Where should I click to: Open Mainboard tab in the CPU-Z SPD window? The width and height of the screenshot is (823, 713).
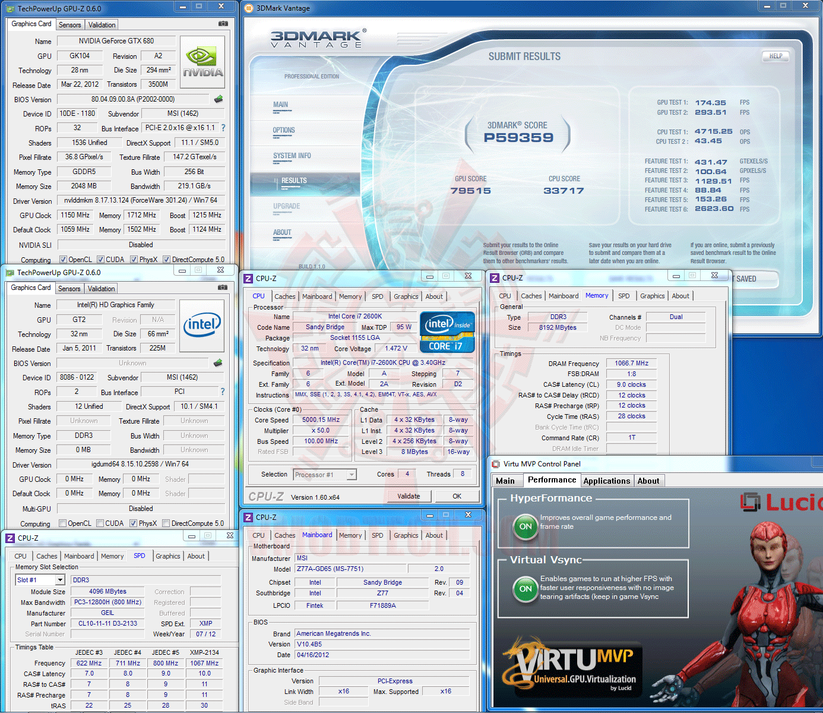(x=79, y=556)
